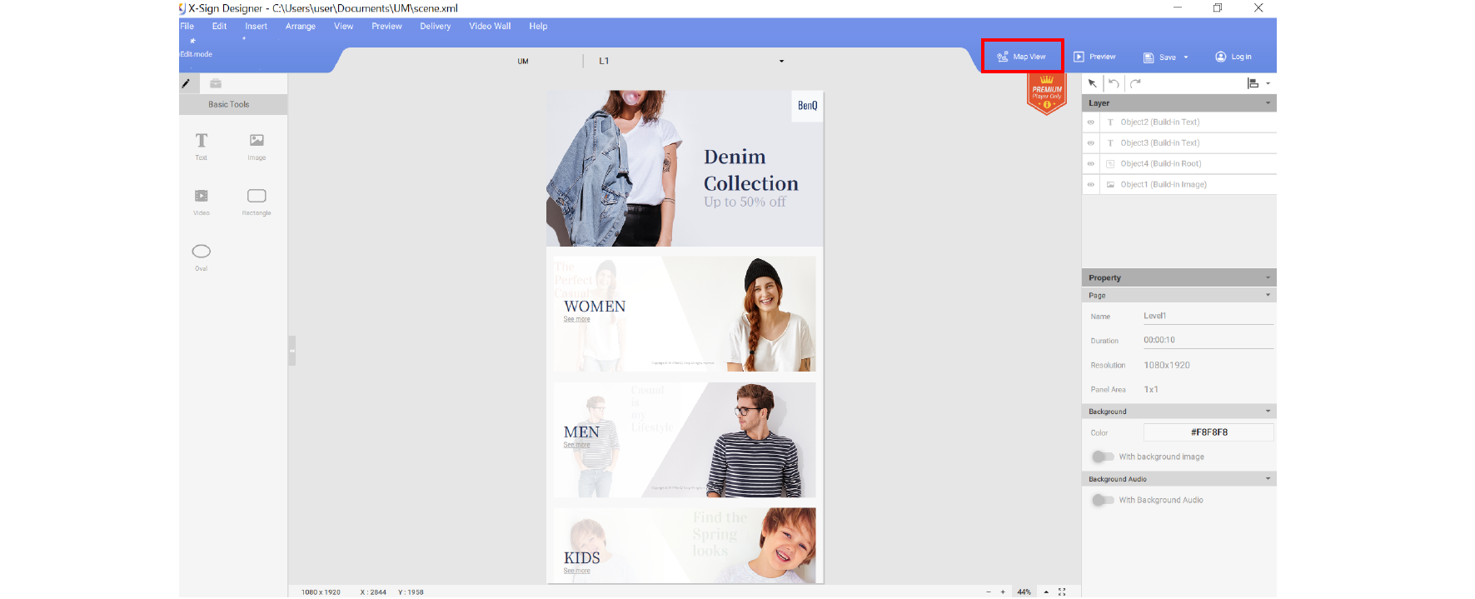This screenshot has width=1475, height=599.
Task: Hide Object2 layer with eye icon
Action: tap(1090, 122)
